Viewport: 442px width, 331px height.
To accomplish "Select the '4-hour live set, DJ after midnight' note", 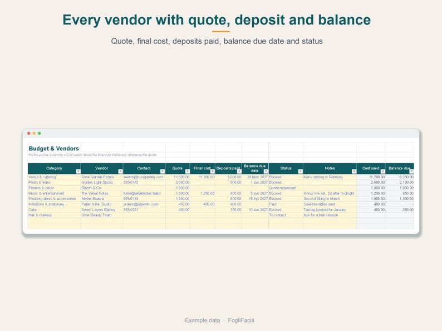I will (x=330, y=193).
